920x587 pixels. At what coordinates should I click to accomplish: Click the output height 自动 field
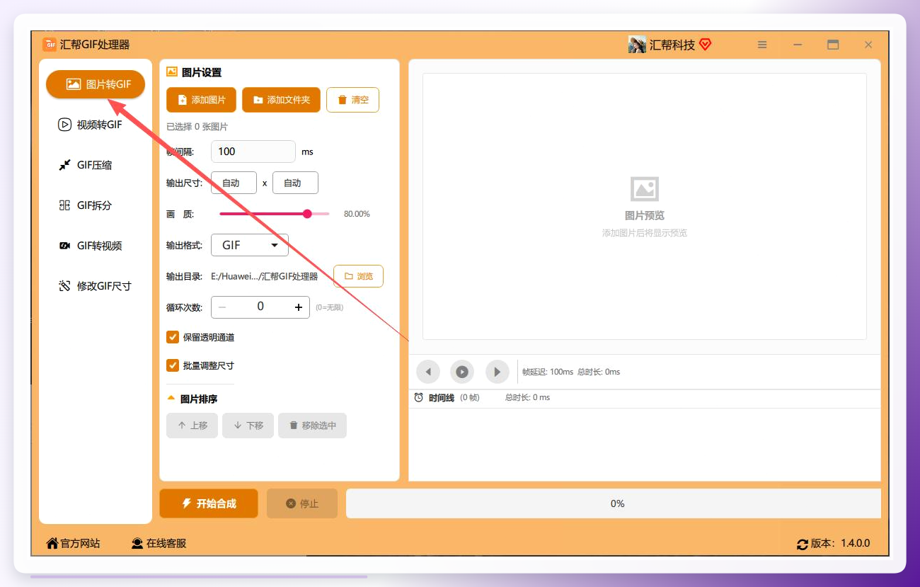pyautogui.click(x=295, y=183)
